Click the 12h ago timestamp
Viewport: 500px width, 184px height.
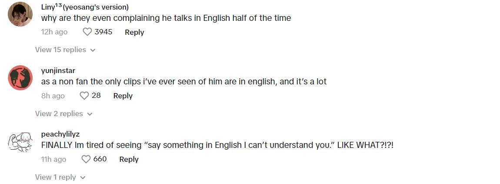click(x=54, y=32)
